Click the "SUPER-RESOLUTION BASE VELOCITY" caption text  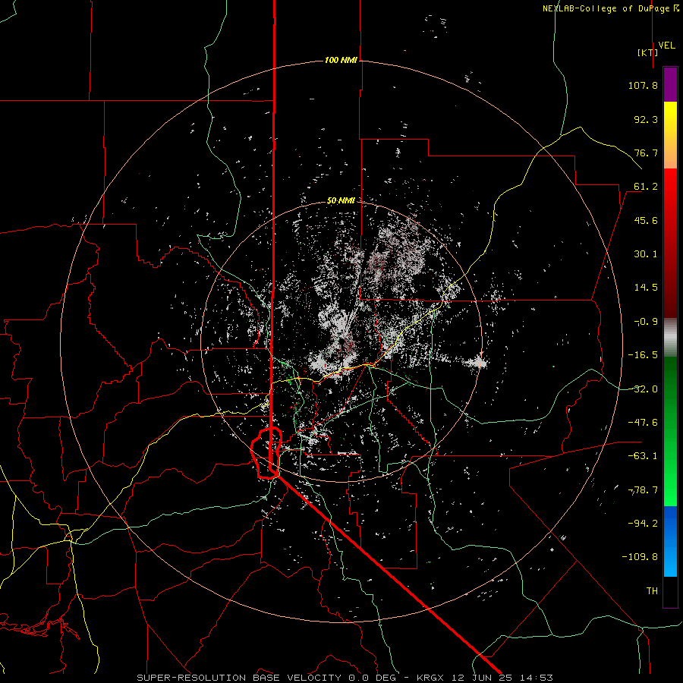239,678
